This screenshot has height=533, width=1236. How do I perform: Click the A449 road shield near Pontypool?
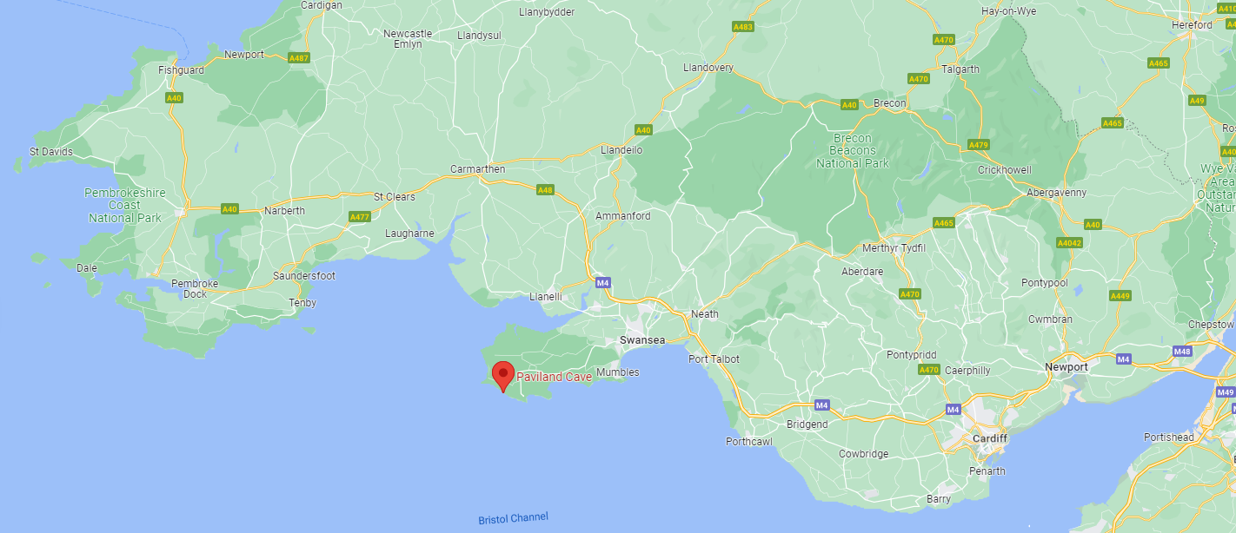point(1120,296)
